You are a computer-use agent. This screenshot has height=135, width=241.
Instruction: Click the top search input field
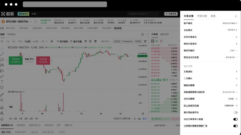pos(143,14)
